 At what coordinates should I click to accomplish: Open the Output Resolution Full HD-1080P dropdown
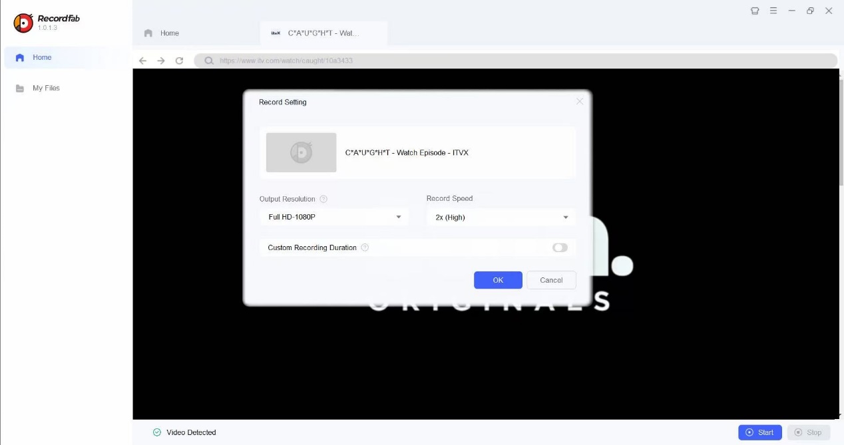click(x=334, y=217)
